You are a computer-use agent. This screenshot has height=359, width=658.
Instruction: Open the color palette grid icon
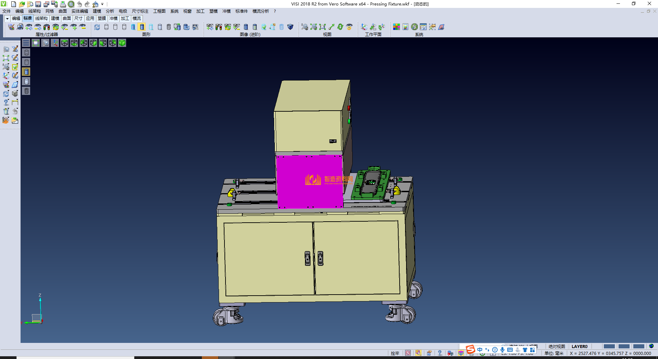(x=397, y=27)
